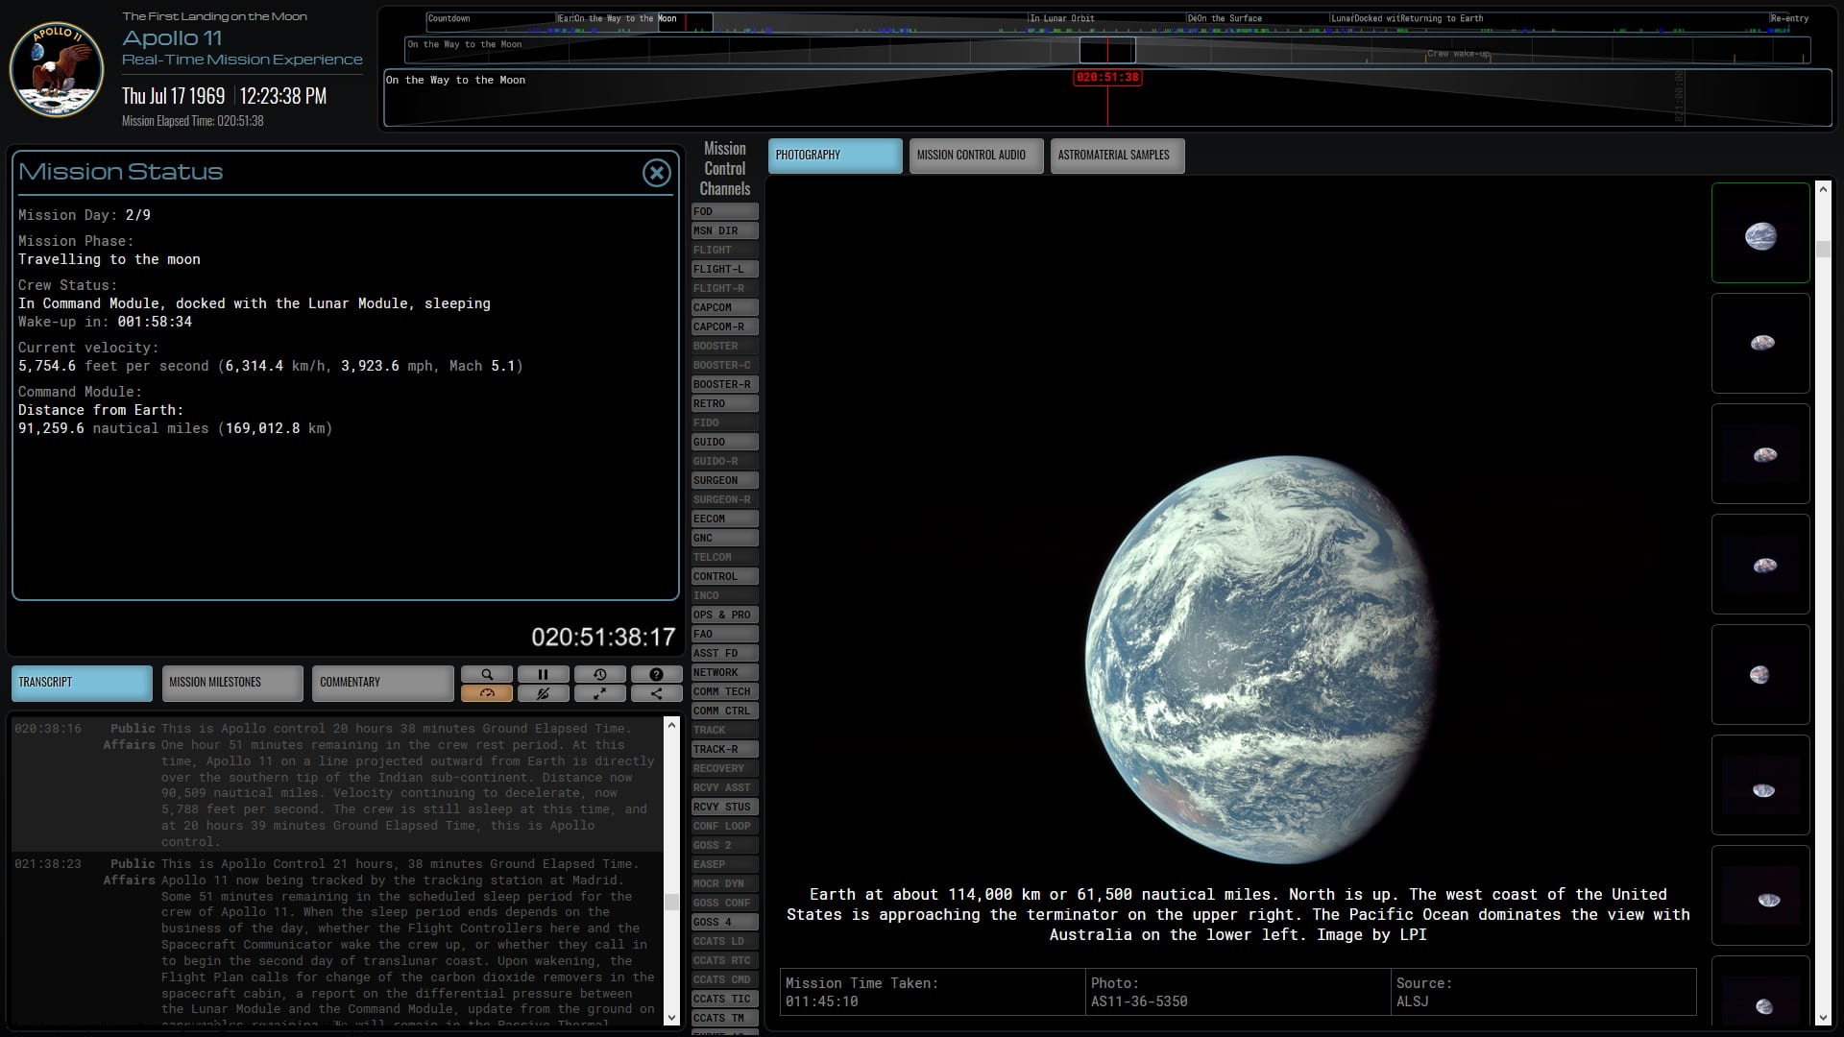Toggle the NETWORK channel button

click(724, 672)
